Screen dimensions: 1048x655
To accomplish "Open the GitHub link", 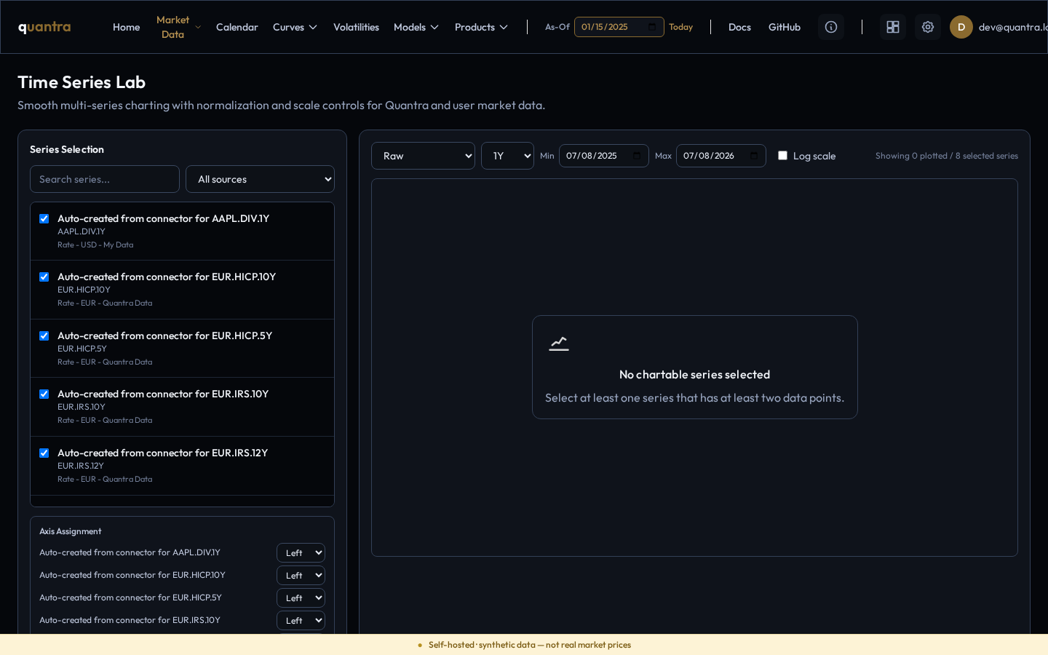I will coord(785,27).
